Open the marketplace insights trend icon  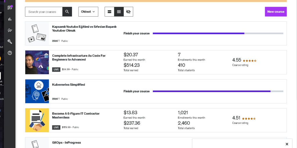pos(10,30)
